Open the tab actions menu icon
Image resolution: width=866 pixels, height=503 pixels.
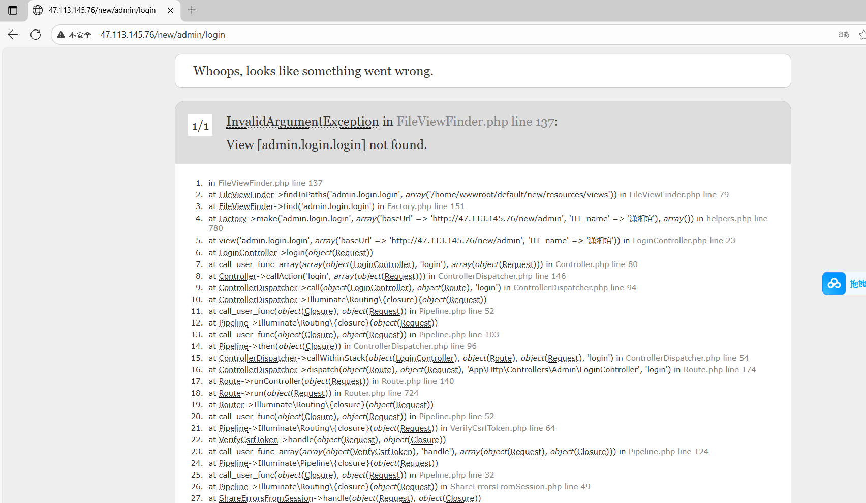click(x=13, y=10)
